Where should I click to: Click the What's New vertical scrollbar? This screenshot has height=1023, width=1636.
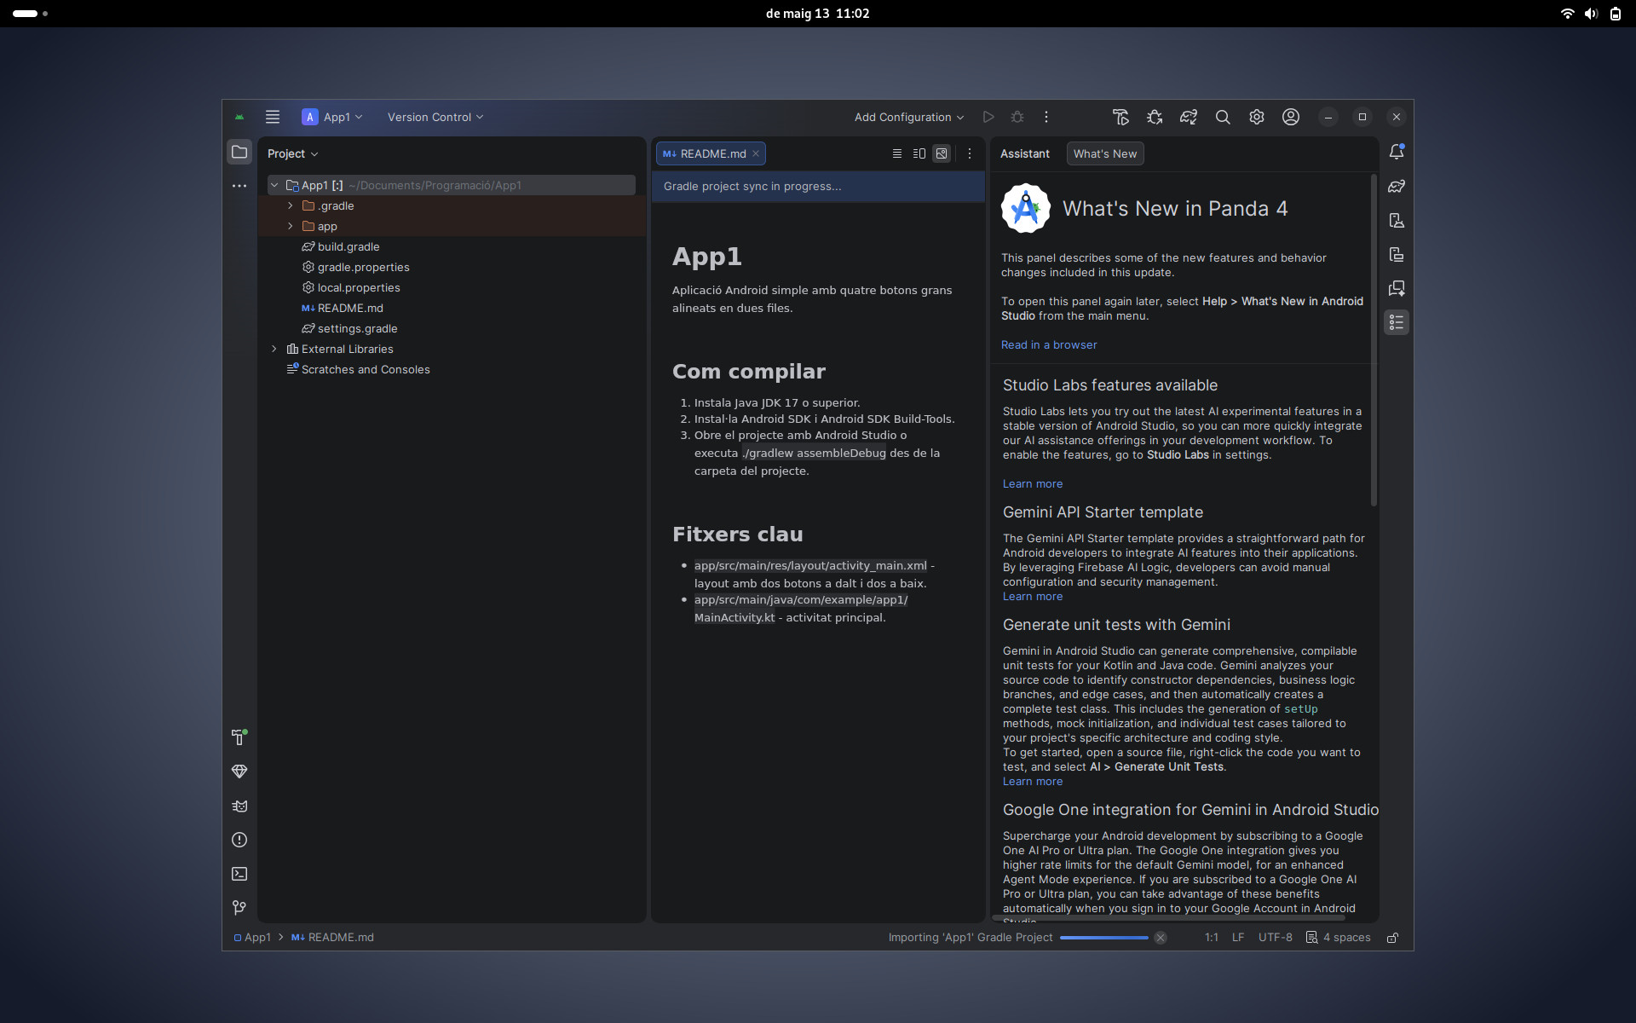1374,339
